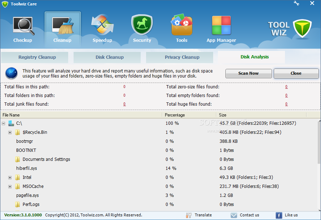Image resolution: width=321 pixels, height=220 pixels.
Task: Click the file list vertical scrollbar thumb
Action: point(319,143)
